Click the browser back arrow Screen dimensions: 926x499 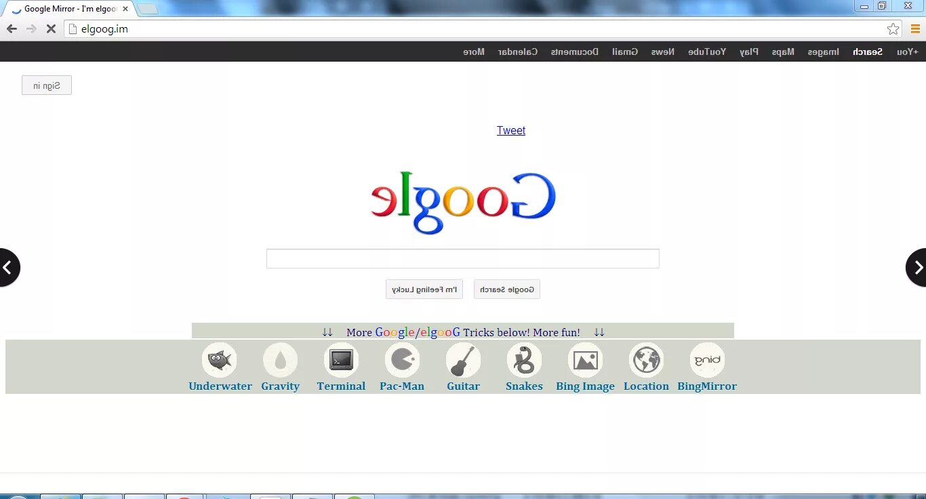pyautogui.click(x=12, y=28)
